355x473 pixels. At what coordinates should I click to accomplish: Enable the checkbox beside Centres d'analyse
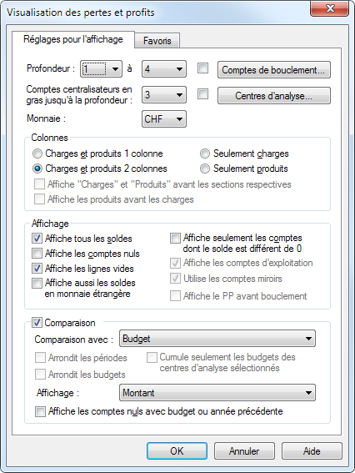click(x=202, y=93)
